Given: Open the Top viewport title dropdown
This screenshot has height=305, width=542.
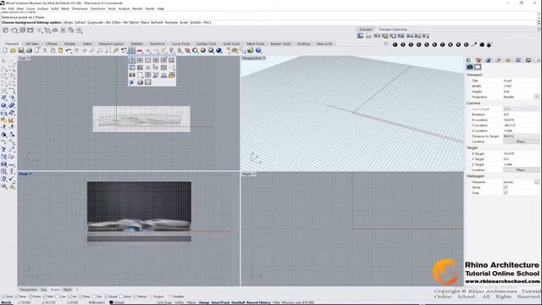Looking at the screenshot, I should tap(28, 58).
